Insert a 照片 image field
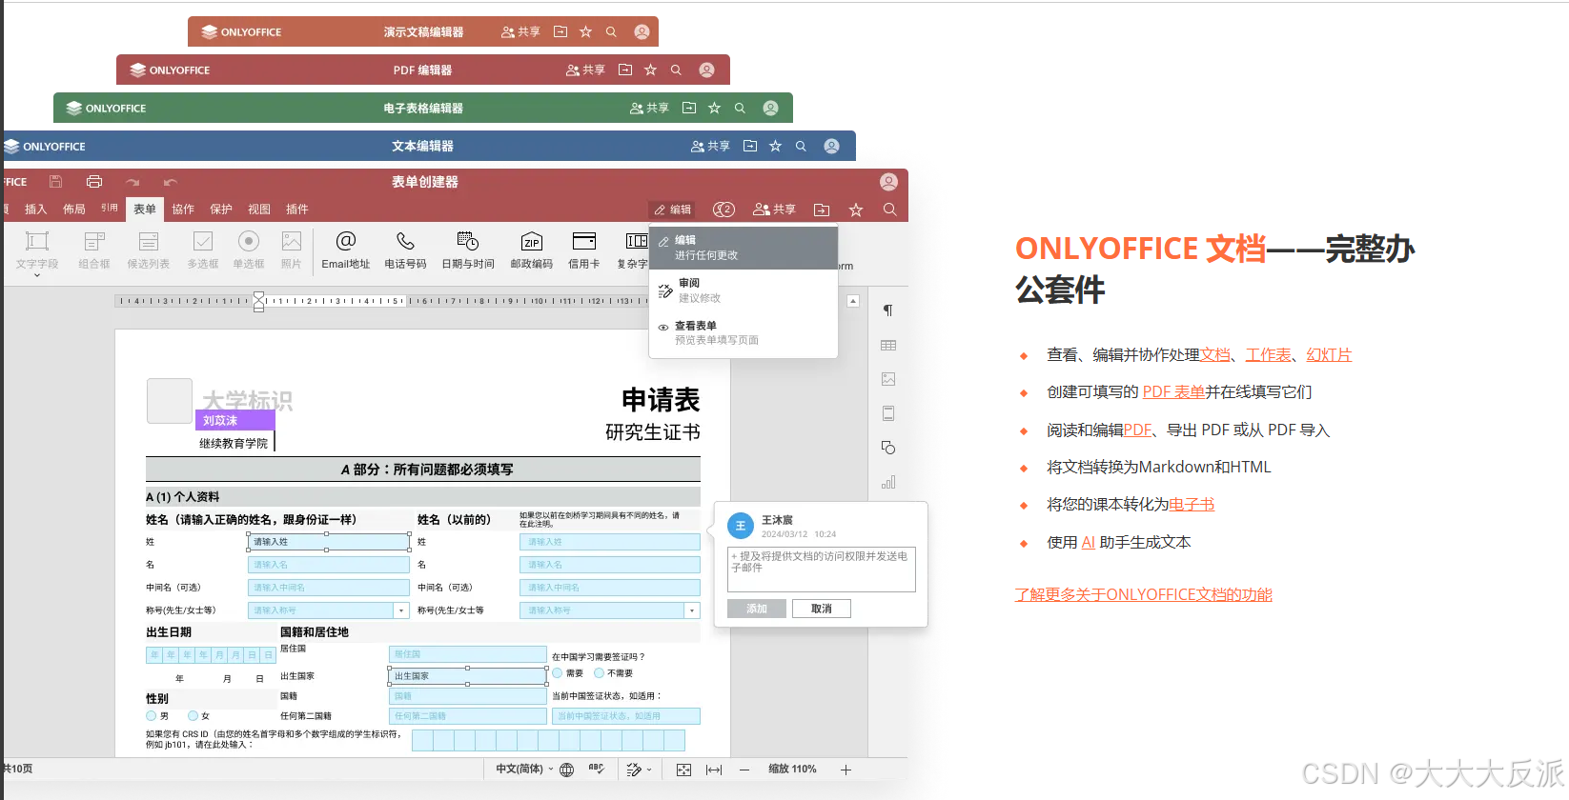The image size is (1569, 800). [x=292, y=250]
